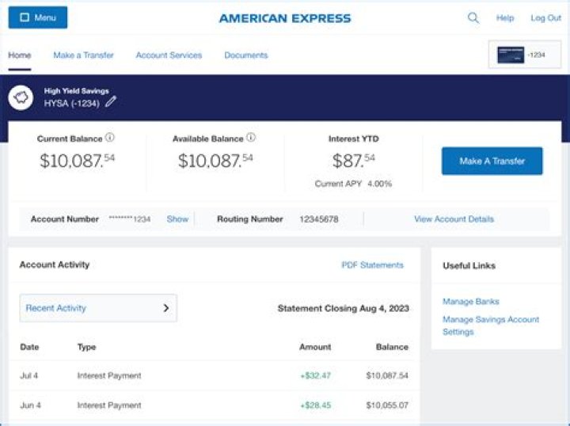Click the View Account Details link
Viewport: 570px width, 426px height.
pyautogui.click(x=454, y=219)
